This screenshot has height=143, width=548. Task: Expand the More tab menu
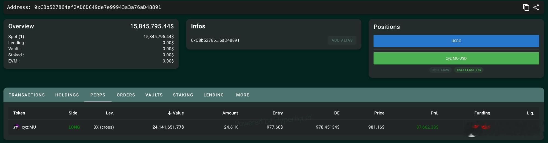pyautogui.click(x=243, y=95)
